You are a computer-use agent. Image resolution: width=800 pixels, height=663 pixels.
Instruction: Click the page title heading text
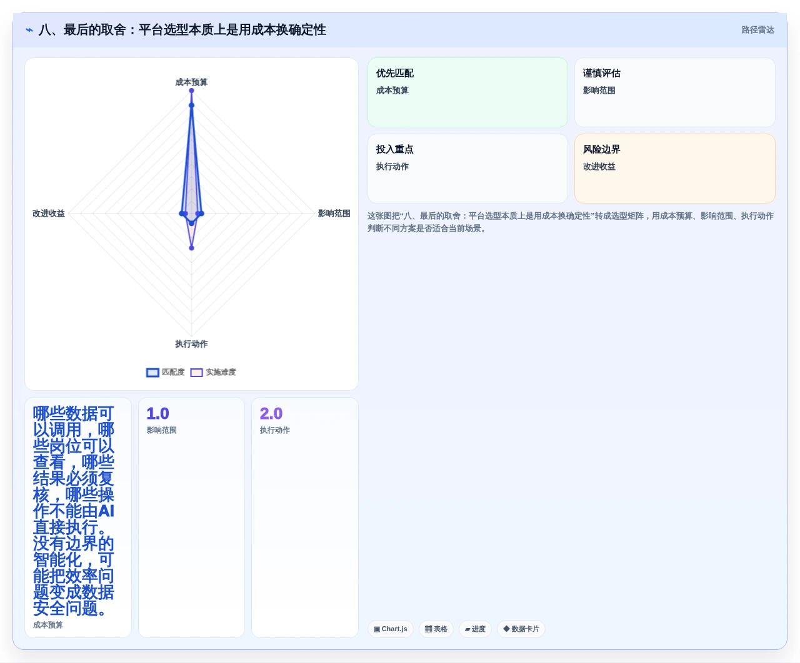(x=182, y=30)
